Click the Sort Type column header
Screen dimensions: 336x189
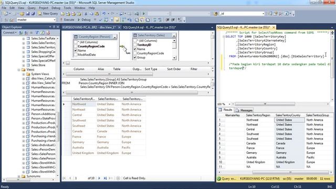tap(151, 69)
